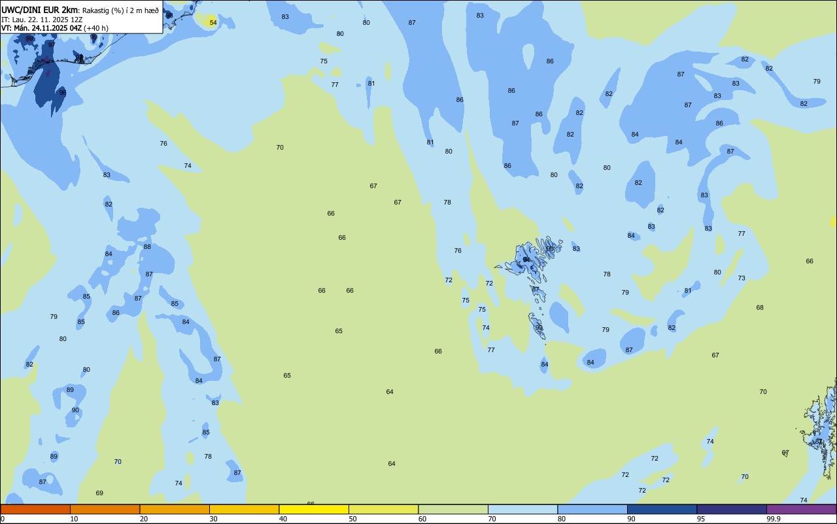Screen dimensions: 837x524
Task: Click the humidity value "54" on the map
Action: pyautogui.click(x=213, y=23)
